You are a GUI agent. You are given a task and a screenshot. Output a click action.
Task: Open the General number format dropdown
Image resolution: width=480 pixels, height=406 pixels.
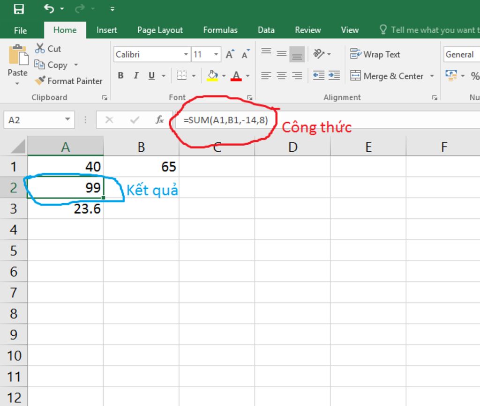click(462, 54)
